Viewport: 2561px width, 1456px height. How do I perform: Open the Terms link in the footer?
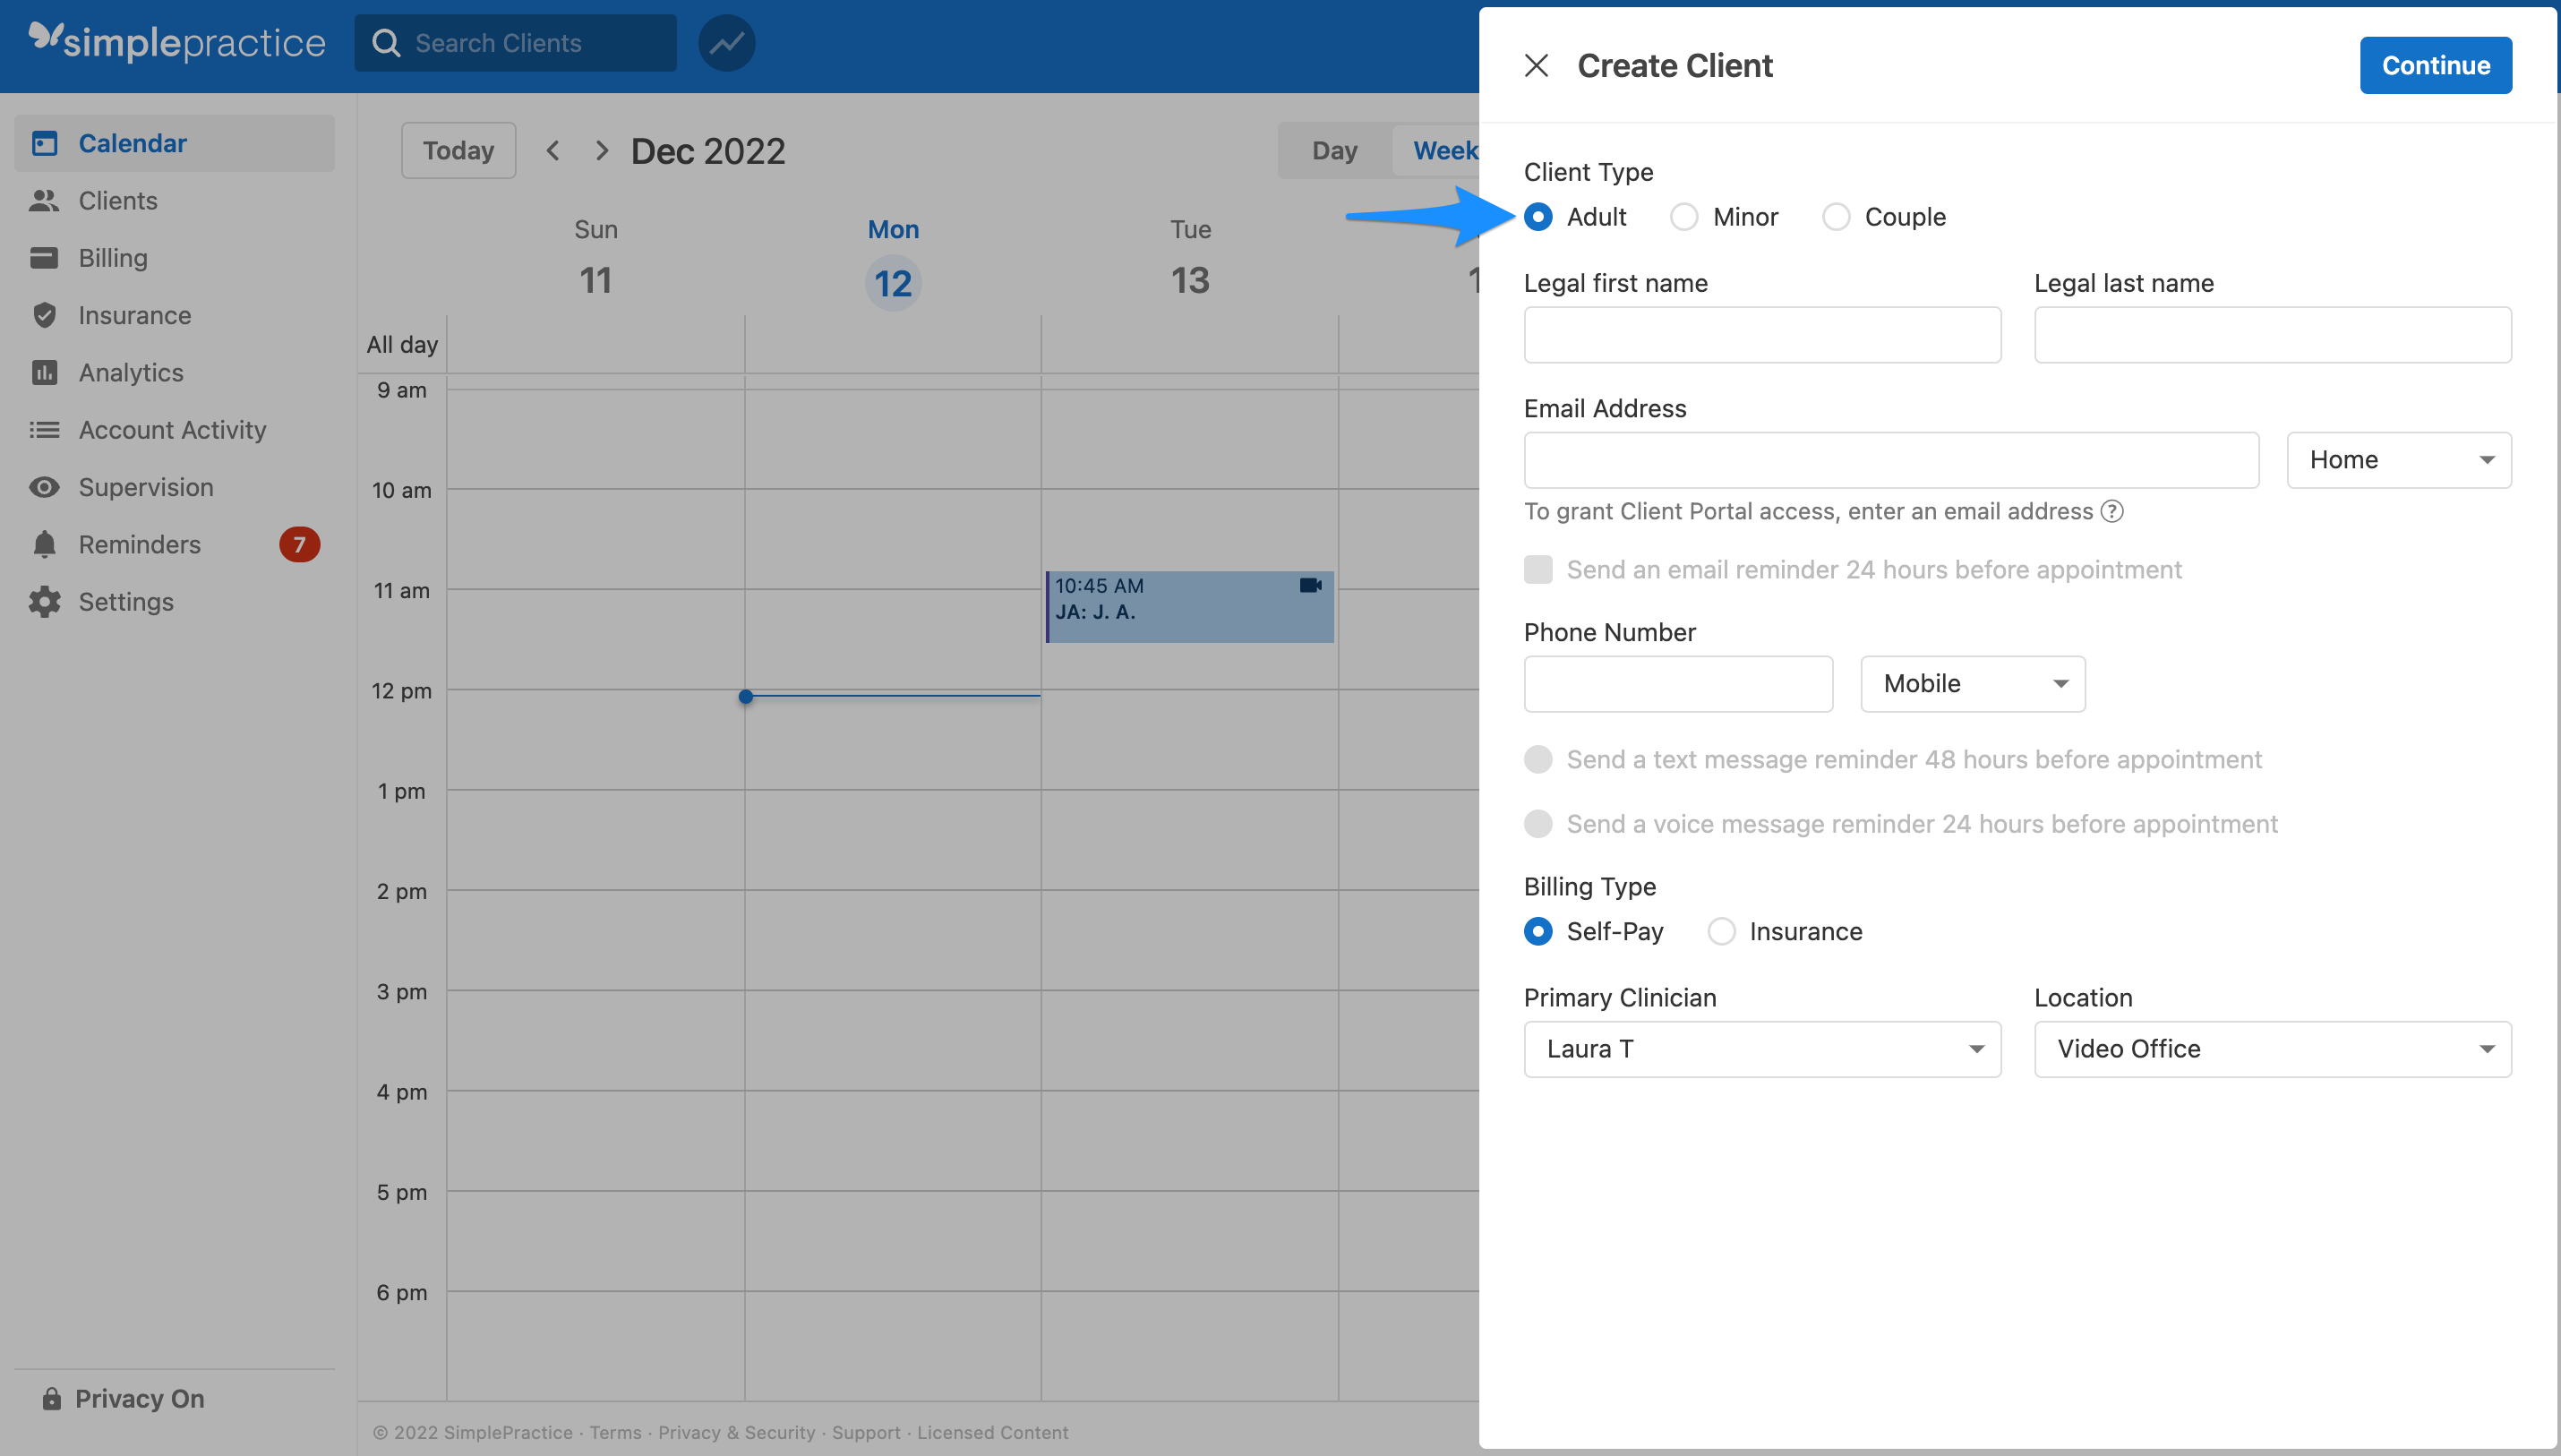(x=616, y=1432)
